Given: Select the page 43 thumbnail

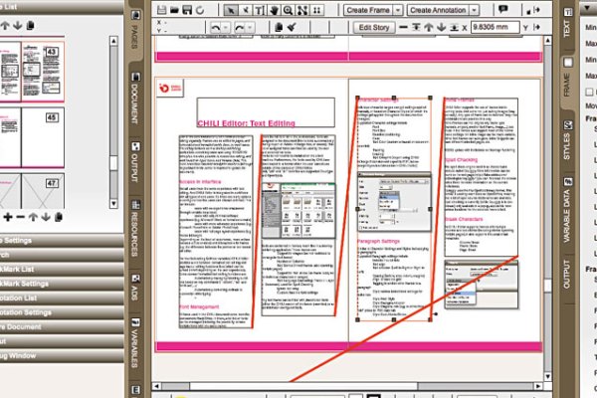Looking at the screenshot, I should pyautogui.click(x=43, y=72).
